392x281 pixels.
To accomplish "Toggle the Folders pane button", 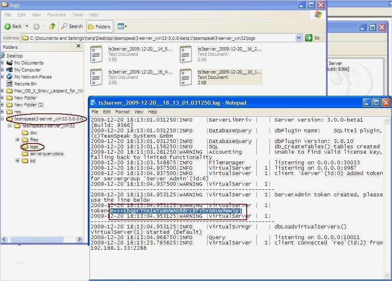I will 99,27.
